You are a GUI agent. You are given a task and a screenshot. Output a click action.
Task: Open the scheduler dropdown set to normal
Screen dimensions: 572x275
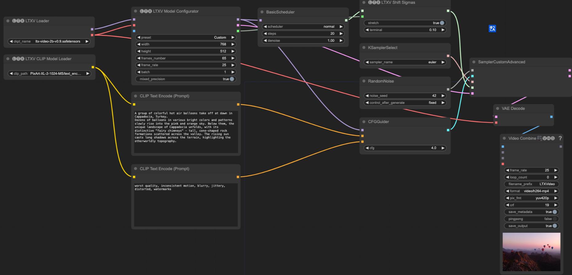pos(303,27)
